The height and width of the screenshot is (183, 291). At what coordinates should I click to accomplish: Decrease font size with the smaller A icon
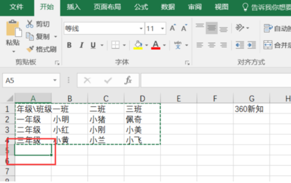click(x=184, y=28)
